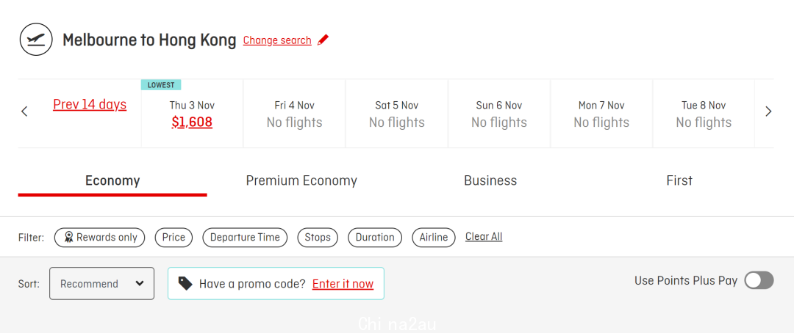Click the red pencil edit icon
This screenshot has width=794, height=333.
323,40
